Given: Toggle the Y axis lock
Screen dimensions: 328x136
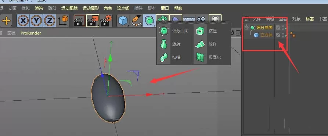Looking at the screenshot, I should click(x=36, y=21).
